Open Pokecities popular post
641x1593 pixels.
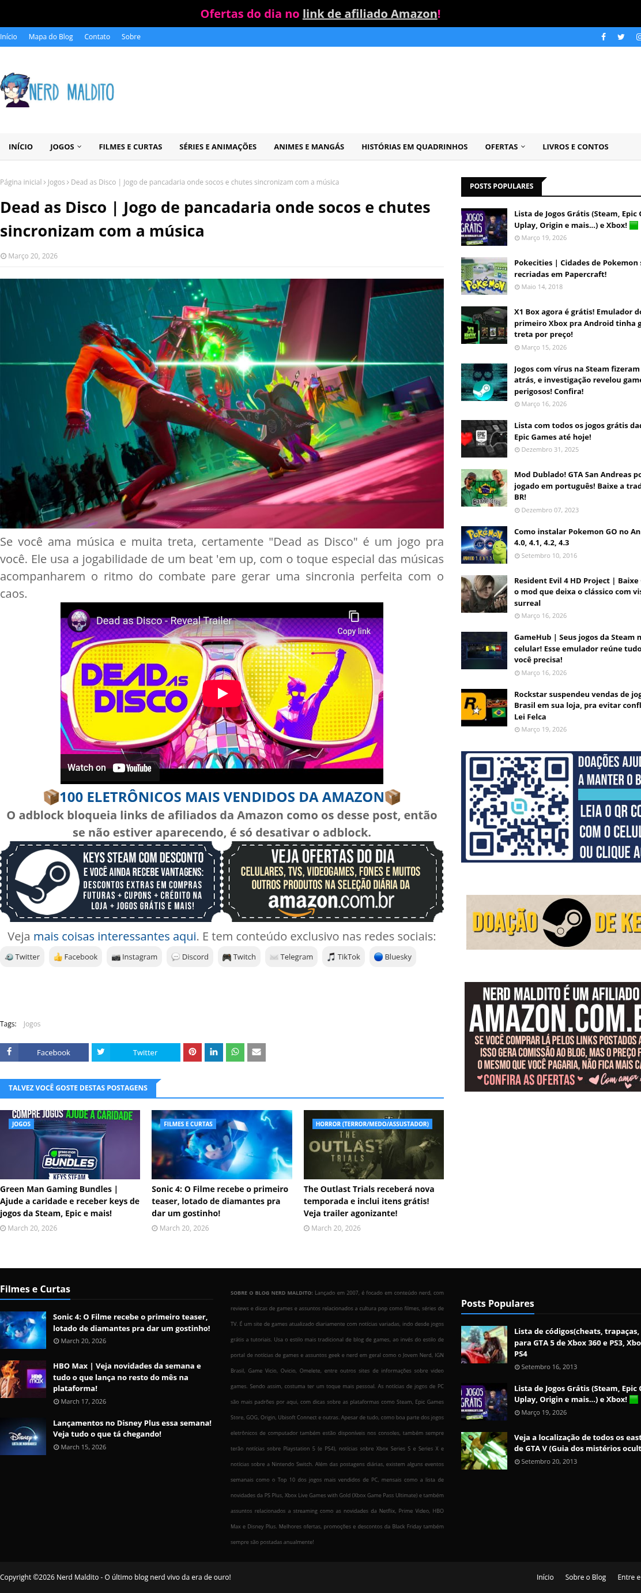point(578,268)
